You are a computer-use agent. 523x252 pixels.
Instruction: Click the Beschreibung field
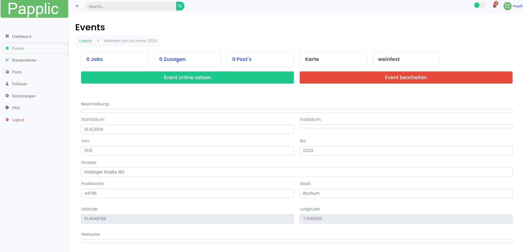tap(297, 111)
